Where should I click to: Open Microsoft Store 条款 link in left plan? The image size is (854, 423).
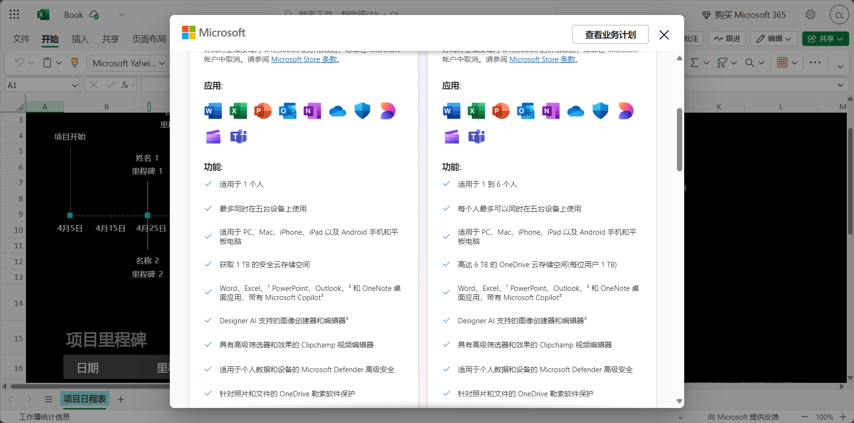pos(304,60)
